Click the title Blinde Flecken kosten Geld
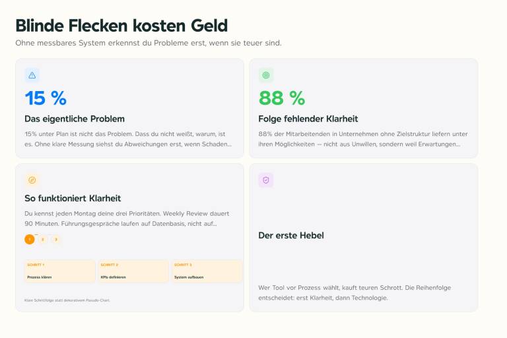The image size is (507, 338). (121, 26)
